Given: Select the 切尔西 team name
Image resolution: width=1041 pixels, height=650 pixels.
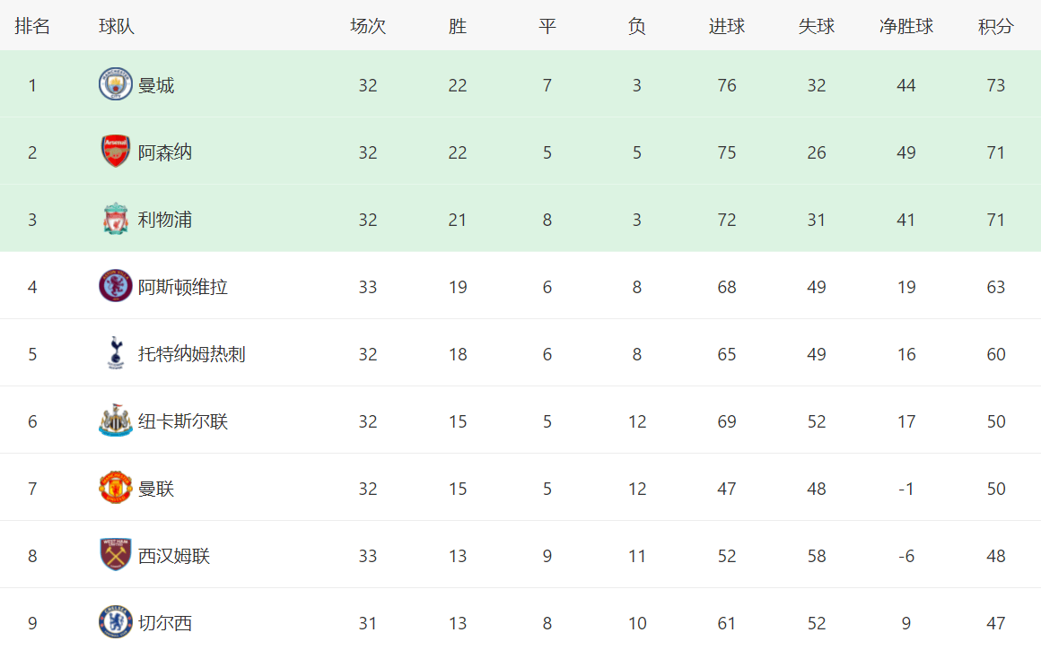Looking at the screenshot, I should click(164, 623).
